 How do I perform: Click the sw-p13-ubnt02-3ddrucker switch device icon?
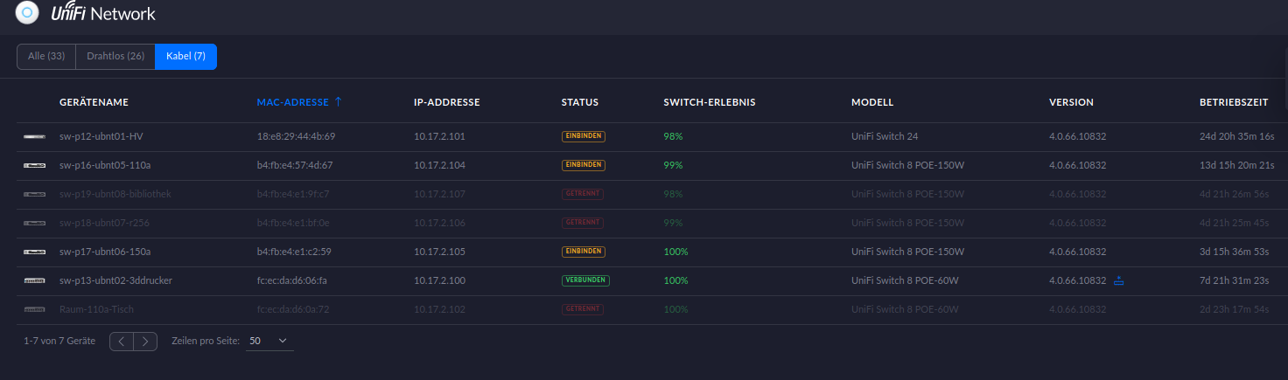point(34,280)
